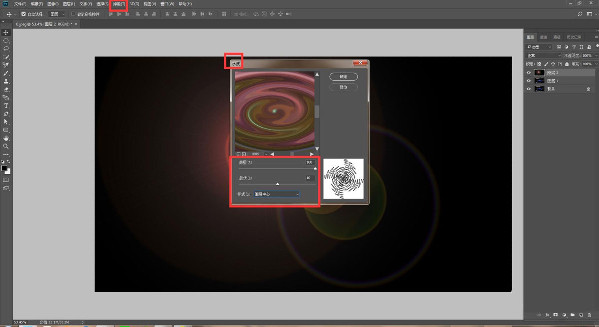Open the 样式 dropdown in 水波 dialog
The width and height of the screenshot is (599, 327).
[277, 194]
